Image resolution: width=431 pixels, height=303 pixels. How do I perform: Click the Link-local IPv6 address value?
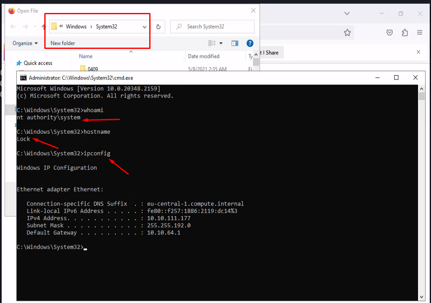[192, 211]
